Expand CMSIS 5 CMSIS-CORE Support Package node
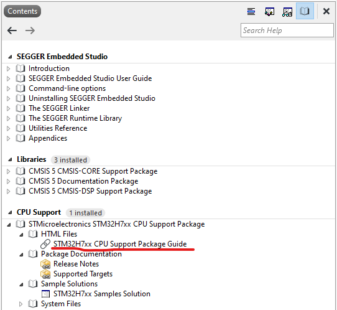The image size is (337, 310). click(8, 171)
